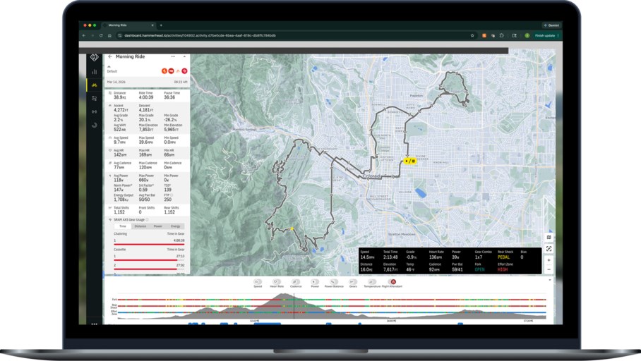
Task: Disable the Flight Attendant chart overlay
Action: pos(393,283)
